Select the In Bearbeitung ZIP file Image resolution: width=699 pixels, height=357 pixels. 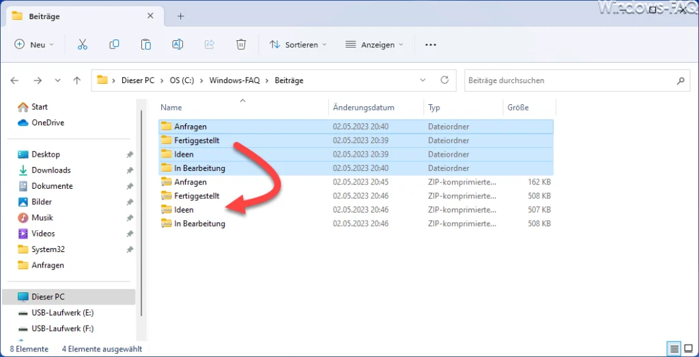[x=356, y=223]
